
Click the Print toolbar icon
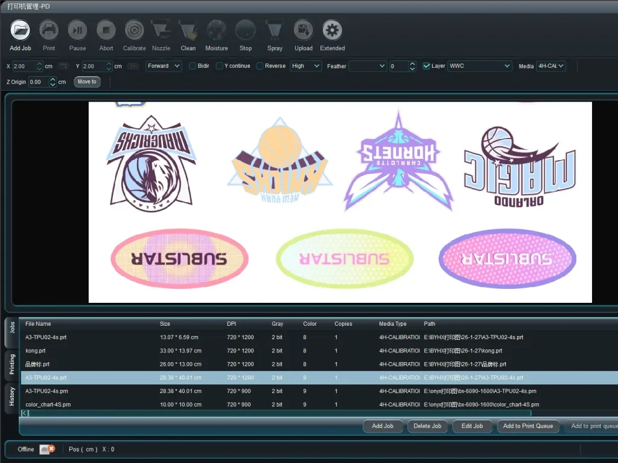point(49,30)
